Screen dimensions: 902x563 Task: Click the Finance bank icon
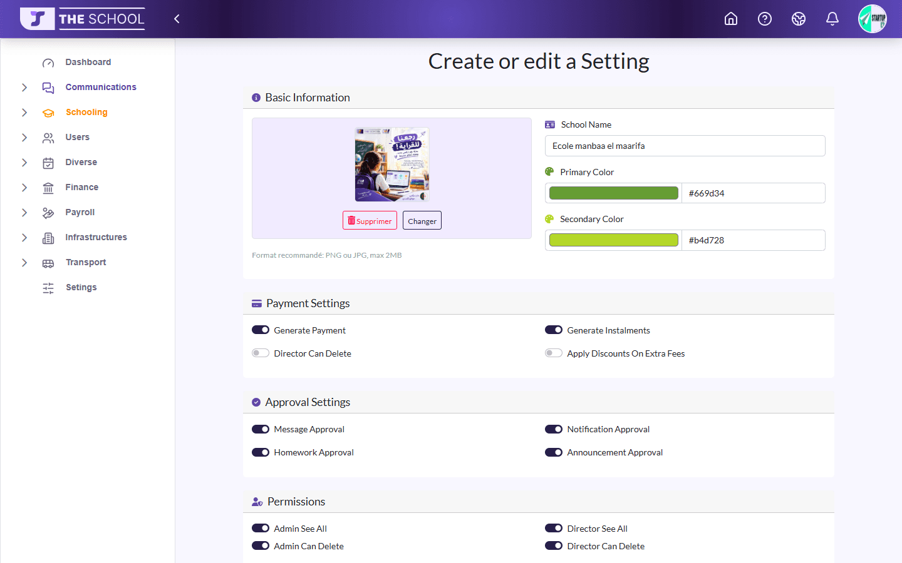[48, 188]
